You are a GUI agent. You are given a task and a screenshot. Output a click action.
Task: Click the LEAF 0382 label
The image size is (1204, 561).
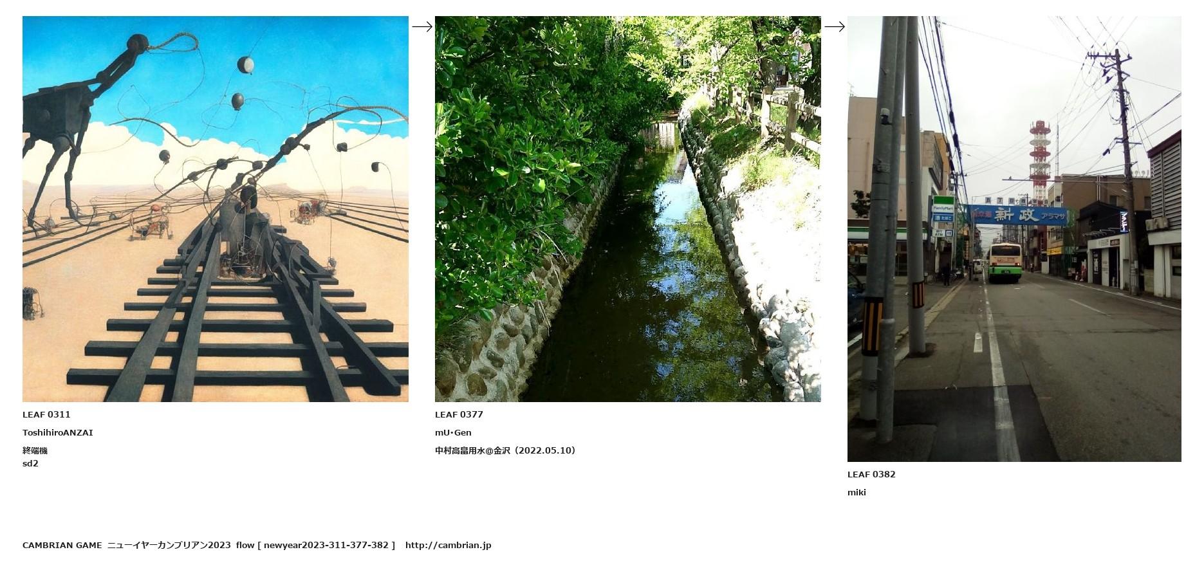[x=871, y=474]
